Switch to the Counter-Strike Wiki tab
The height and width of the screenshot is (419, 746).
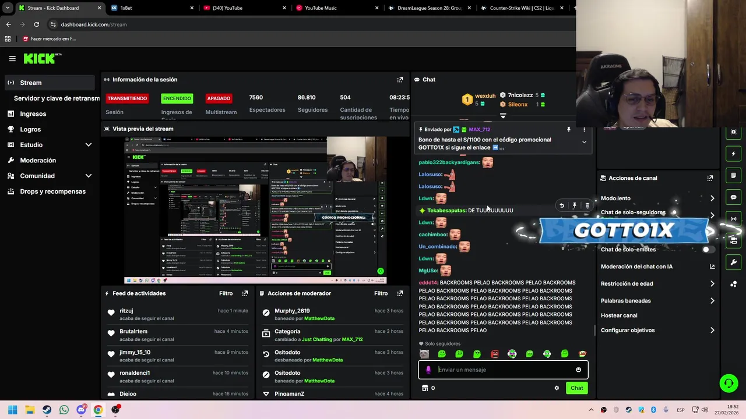(x=522, y=8)
